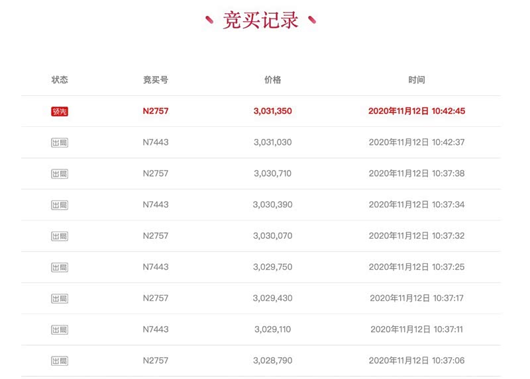Click the price 3,028,790 in the last row

pos(272,360)
